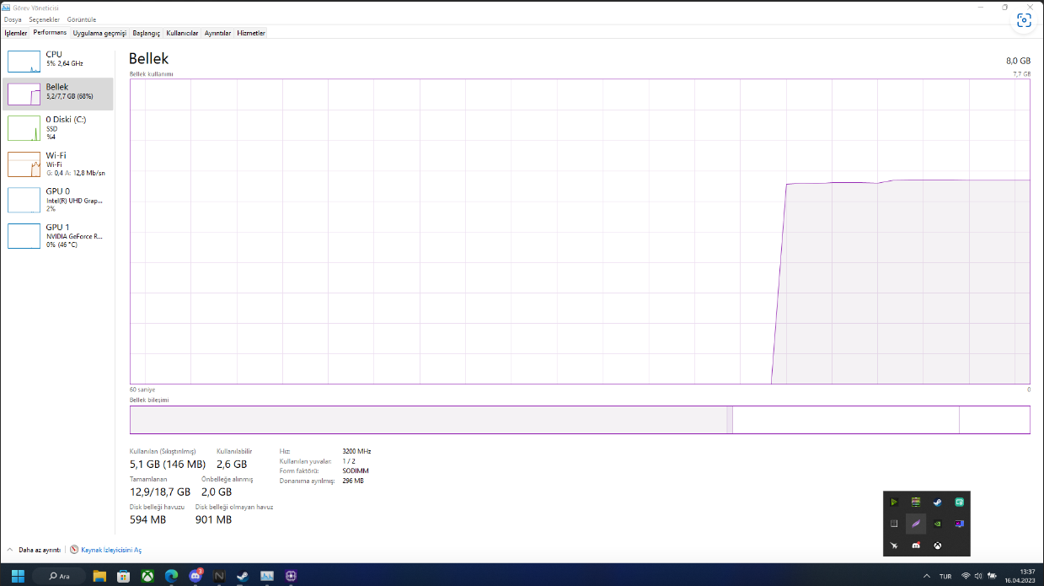Image resolution: width=1044 pixels, height=586 pixels.
Task: Click white Xbox icon in tray popup
Action: [x=937, y=546]
